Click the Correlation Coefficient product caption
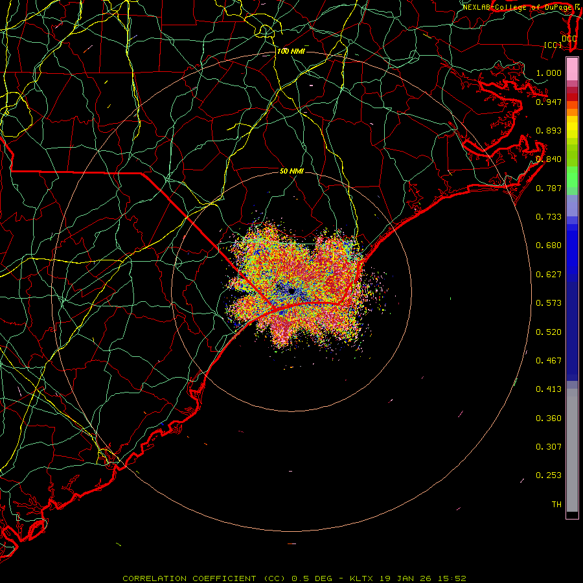The width and height of the screenshot is (583, 583). [x=294, y=578]
